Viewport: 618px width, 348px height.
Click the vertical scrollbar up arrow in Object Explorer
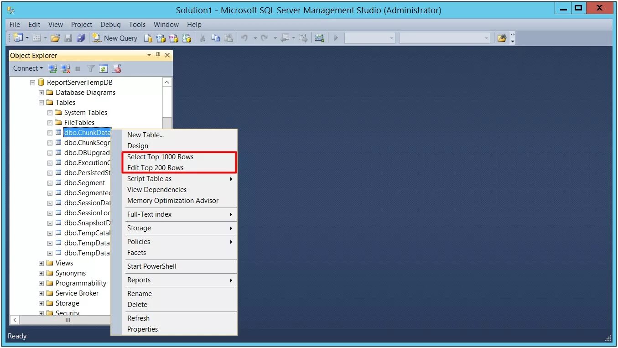point(167,82)
